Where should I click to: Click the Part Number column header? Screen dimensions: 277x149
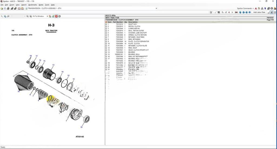point(118,22)
